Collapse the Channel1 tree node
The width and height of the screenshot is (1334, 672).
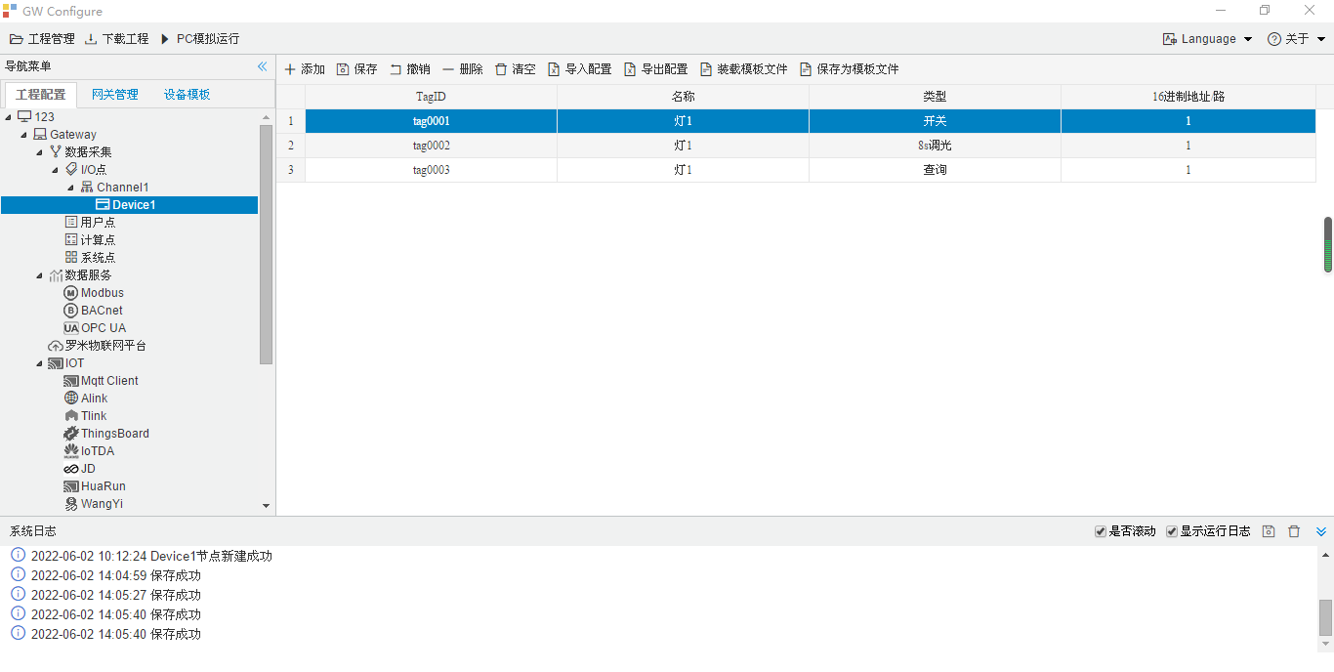pyautogui.click(x=71, y=188)
